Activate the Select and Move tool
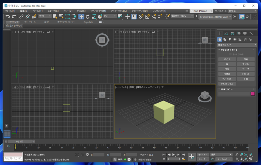 [x=81, y=16]
